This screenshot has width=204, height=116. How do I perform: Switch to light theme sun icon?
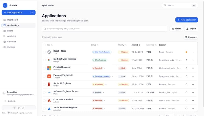tap(15, 108)
